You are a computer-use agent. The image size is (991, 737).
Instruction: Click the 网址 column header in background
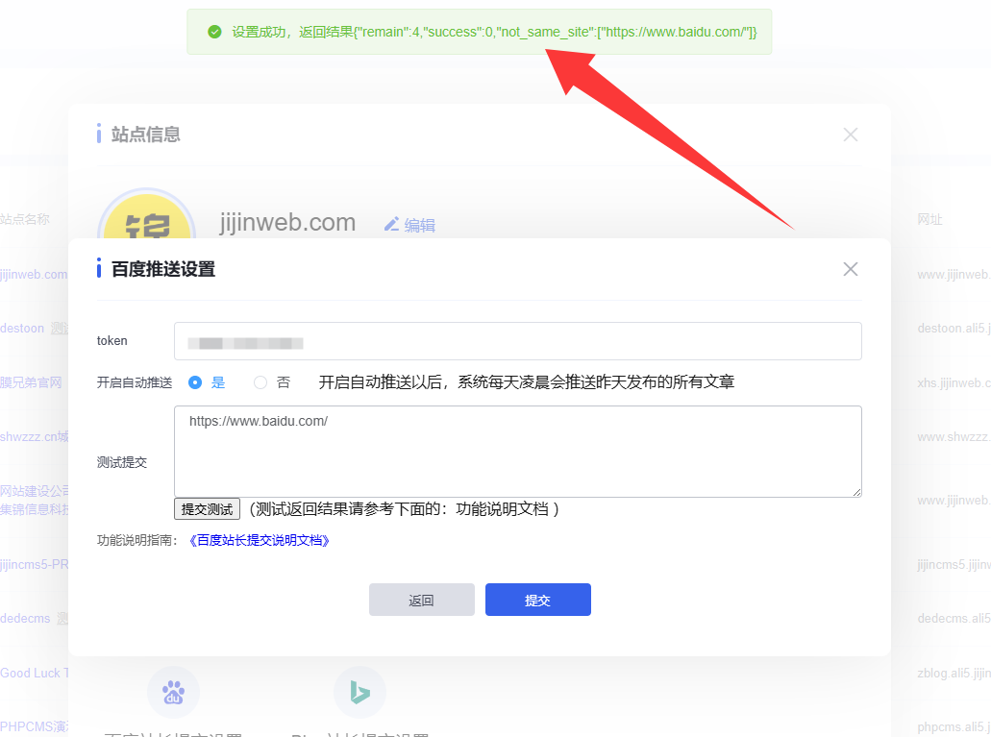pyautogui.click(x=929, y=219)
